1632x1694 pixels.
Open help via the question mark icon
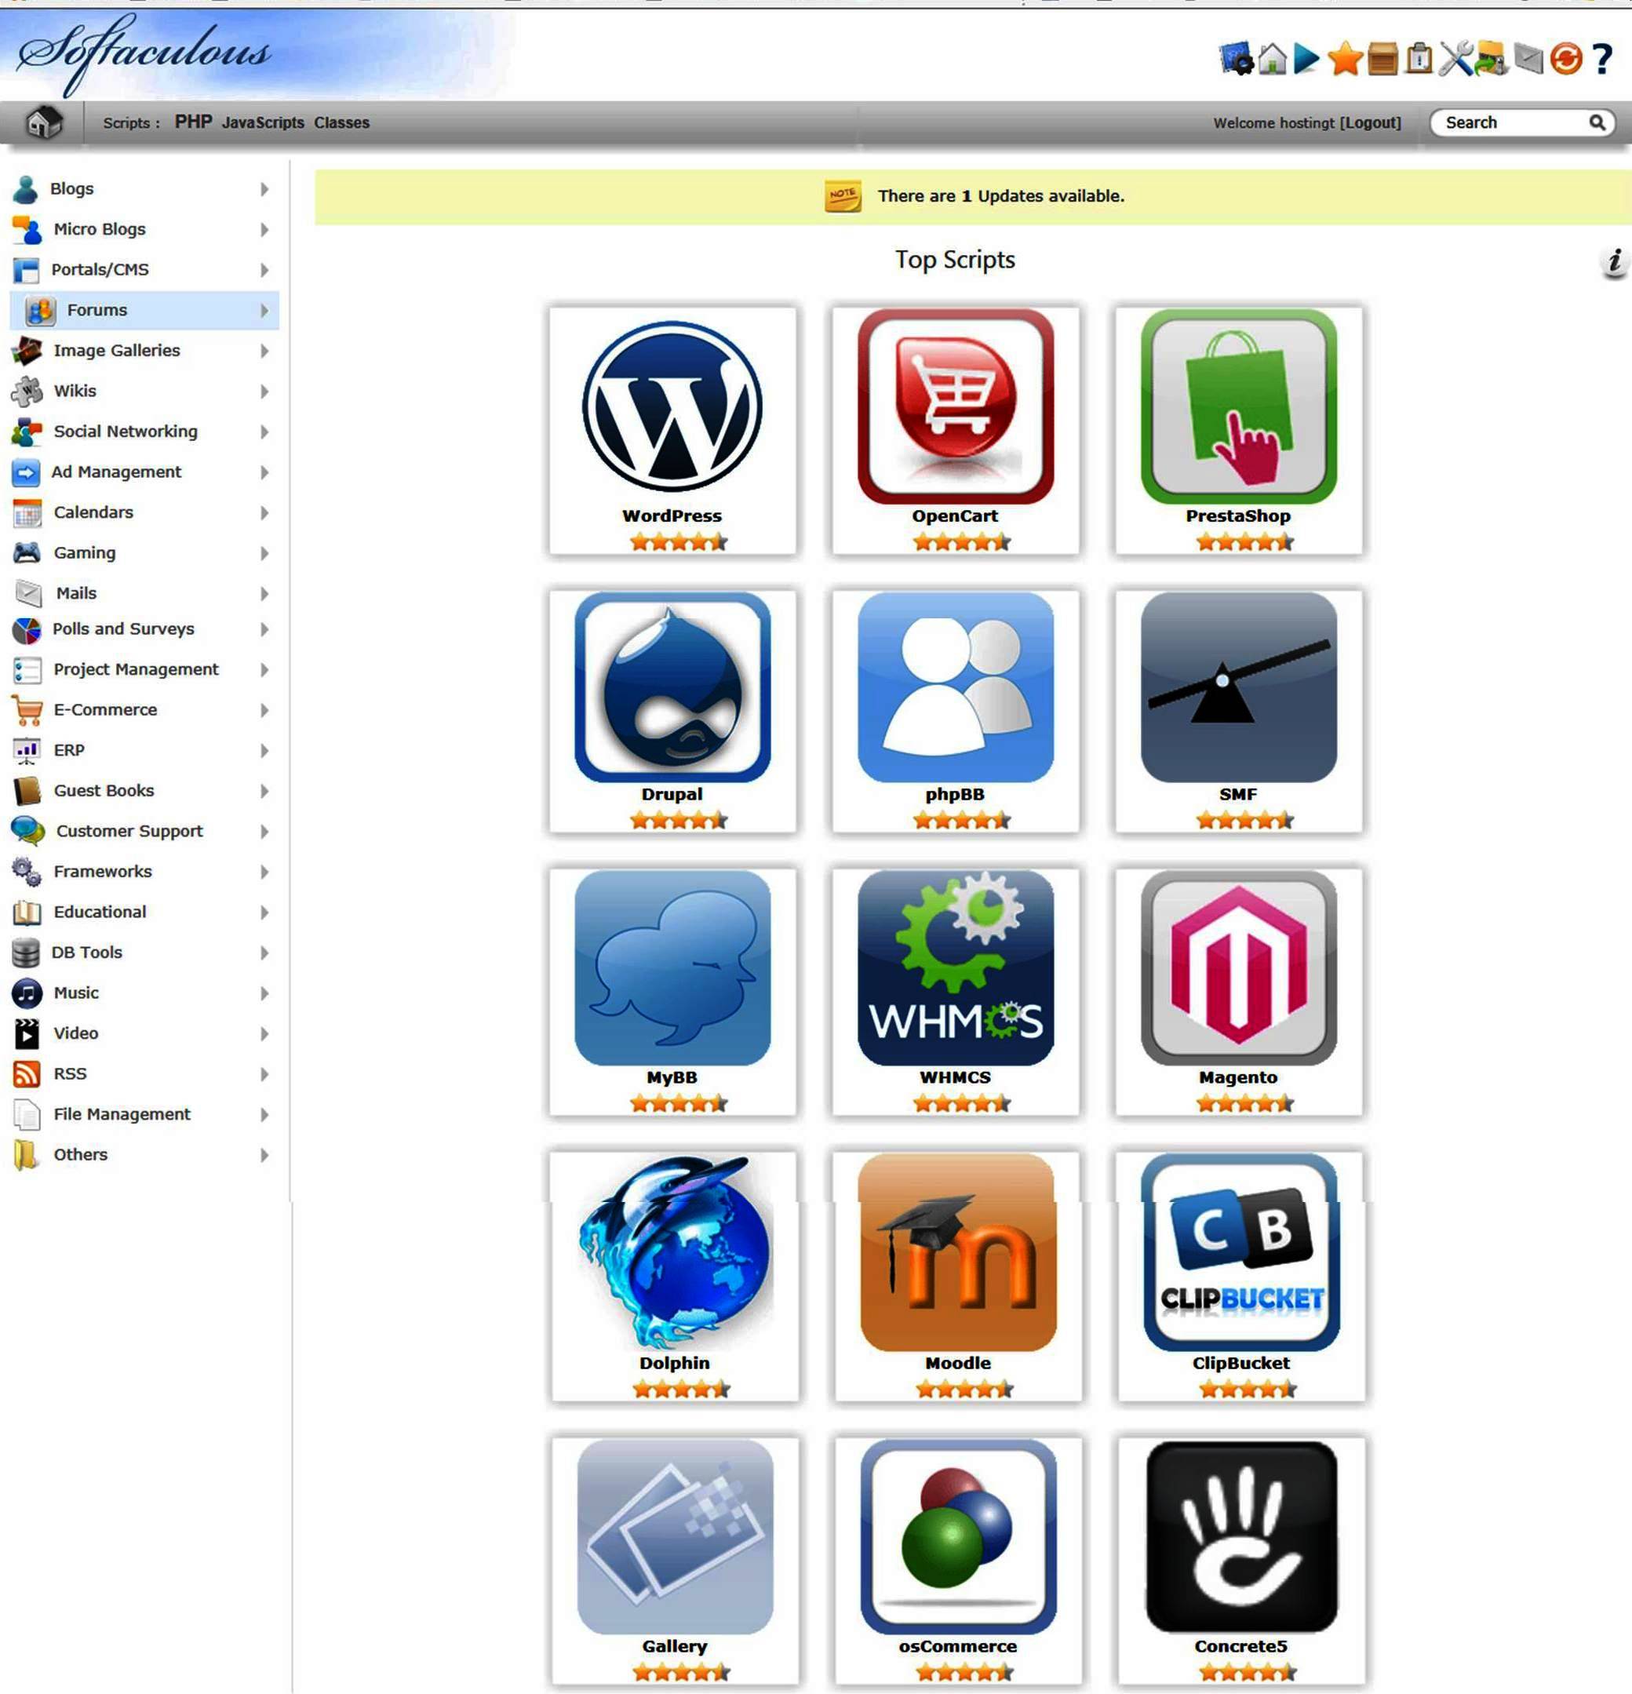click(1601, 59)
